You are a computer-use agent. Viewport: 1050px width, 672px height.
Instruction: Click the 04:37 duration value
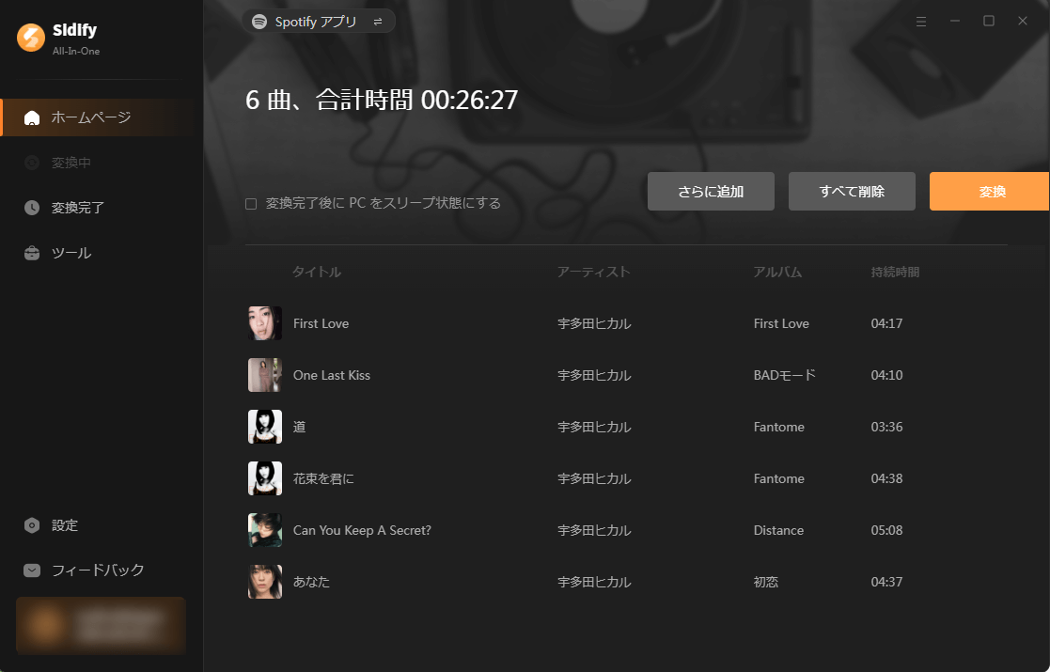[886, 582]
